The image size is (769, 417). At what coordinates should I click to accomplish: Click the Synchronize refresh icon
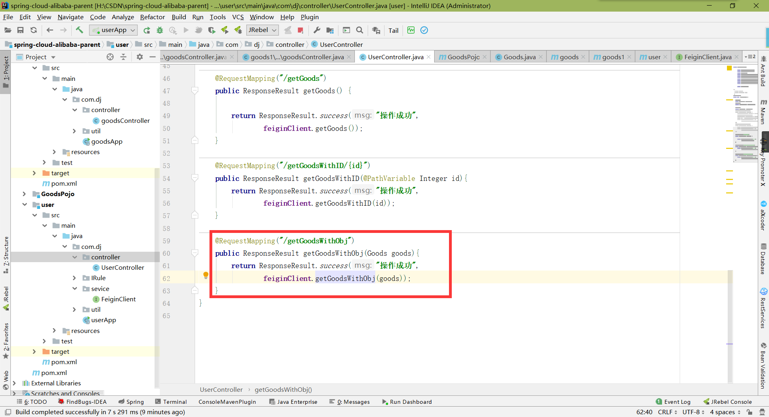pos(34,30)
